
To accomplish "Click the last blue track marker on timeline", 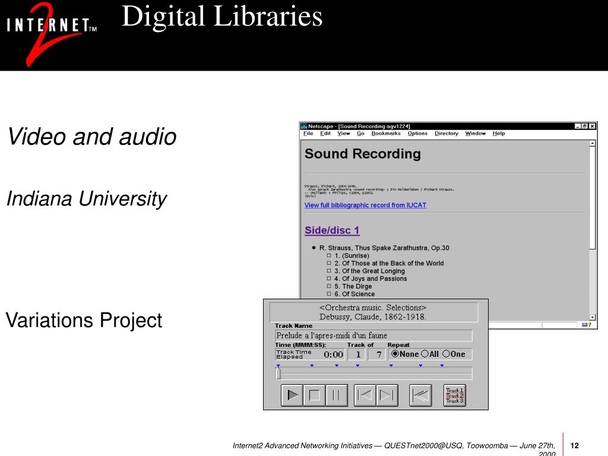I will (x=442, y=365).
